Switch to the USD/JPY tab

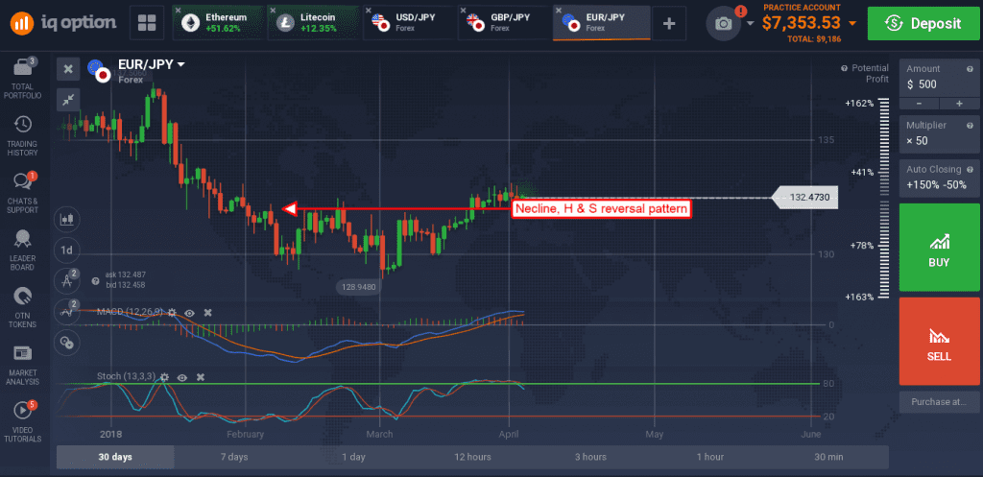(409, 23)
